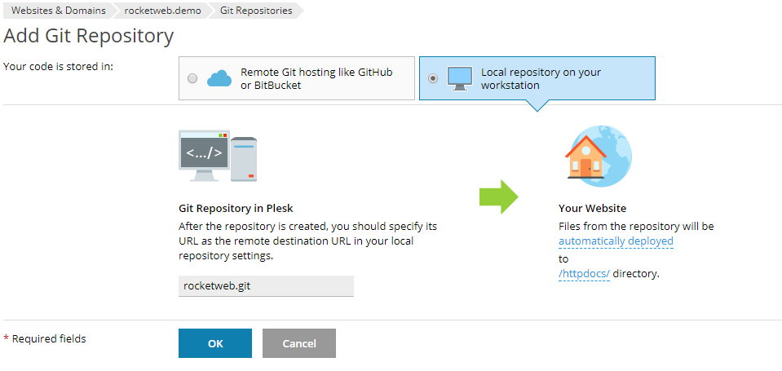This screenshot has height=371, width=782.
Task: Open the automatically deployed mode selector
Action: [x=616, y=241]
